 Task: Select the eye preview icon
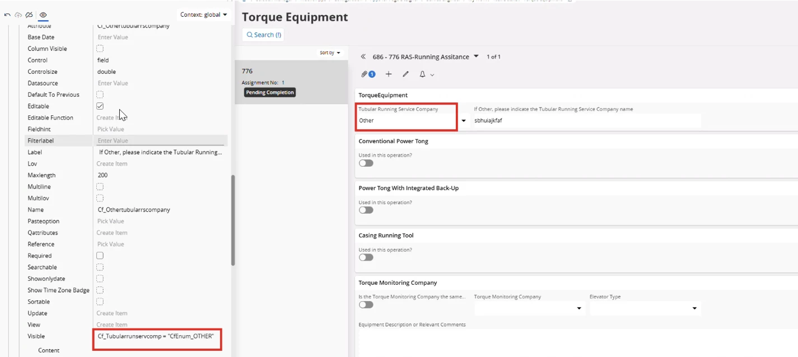tap(43, 15)
